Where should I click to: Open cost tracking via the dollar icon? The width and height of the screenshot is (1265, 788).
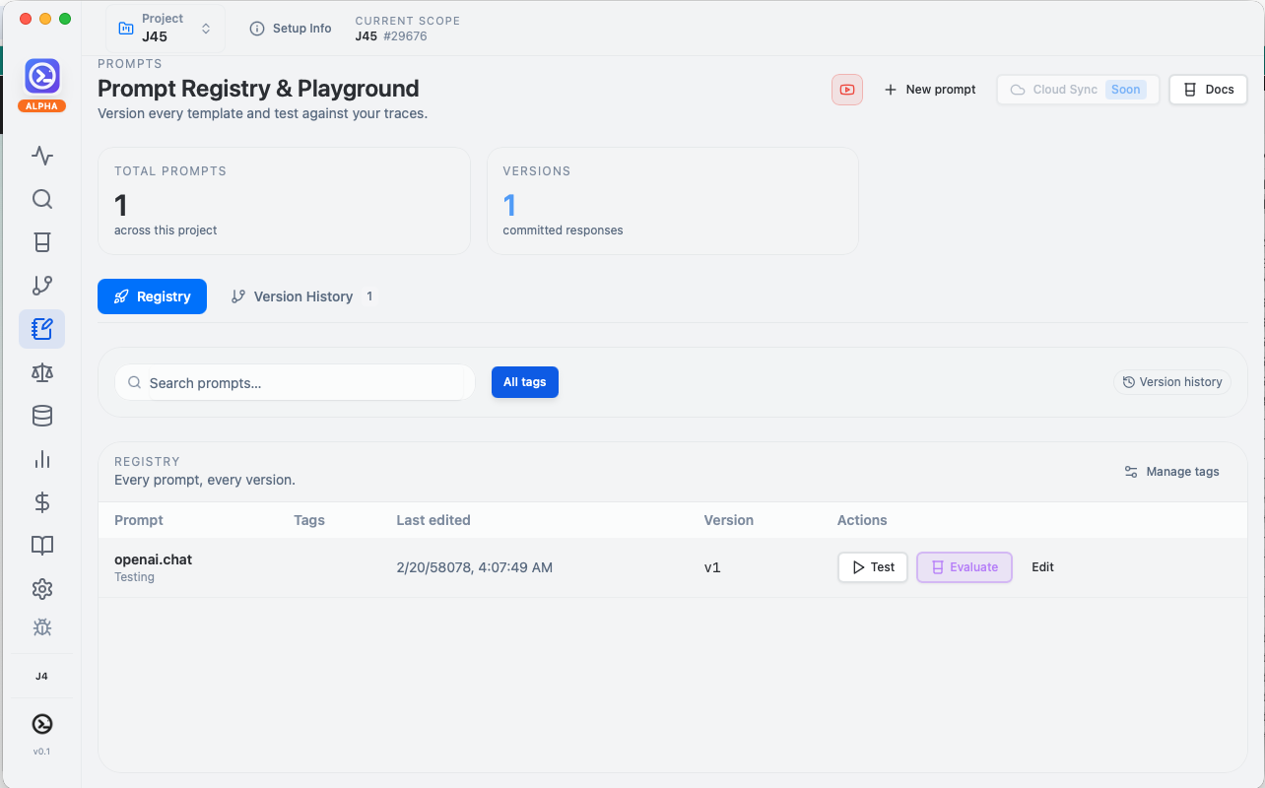pyautogui.click(x=41, y=502)
